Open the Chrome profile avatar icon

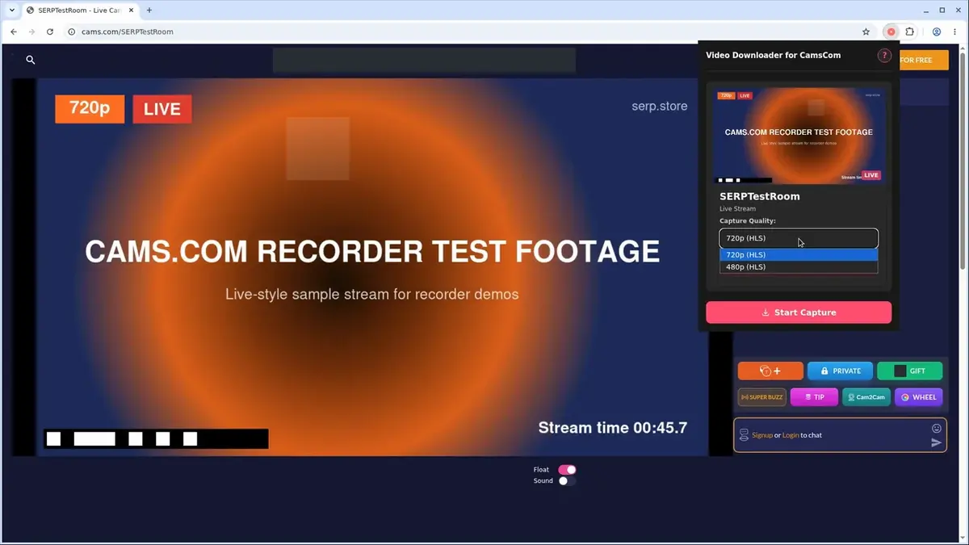coord(937,31)
